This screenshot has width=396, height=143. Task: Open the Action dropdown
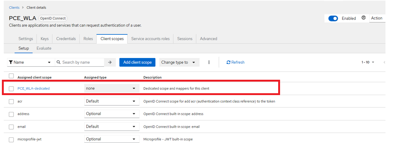click(x=377, y=18)
